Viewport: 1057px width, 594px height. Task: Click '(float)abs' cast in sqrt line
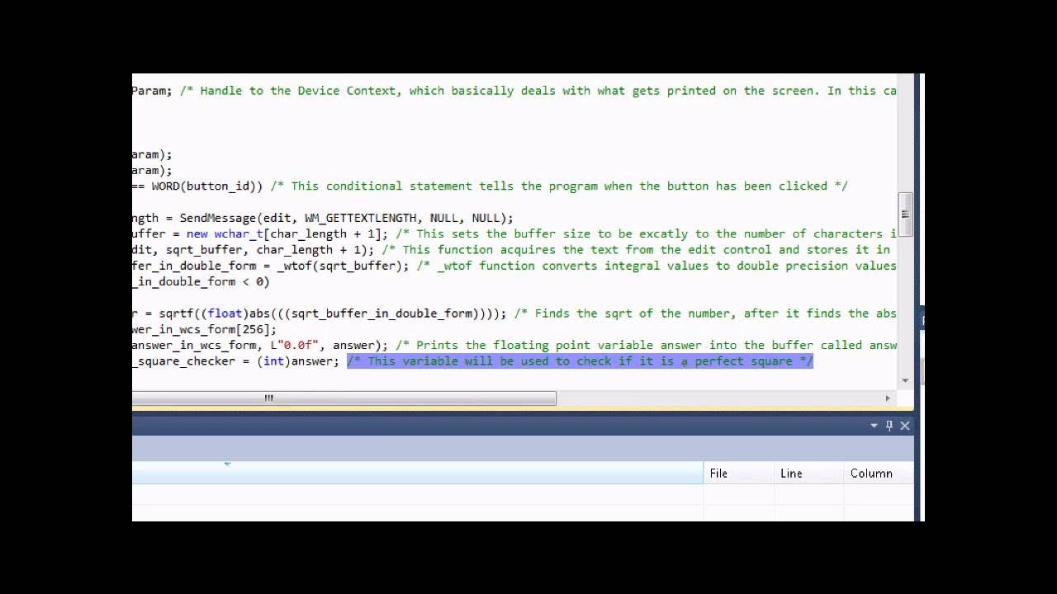pos(235,313)
